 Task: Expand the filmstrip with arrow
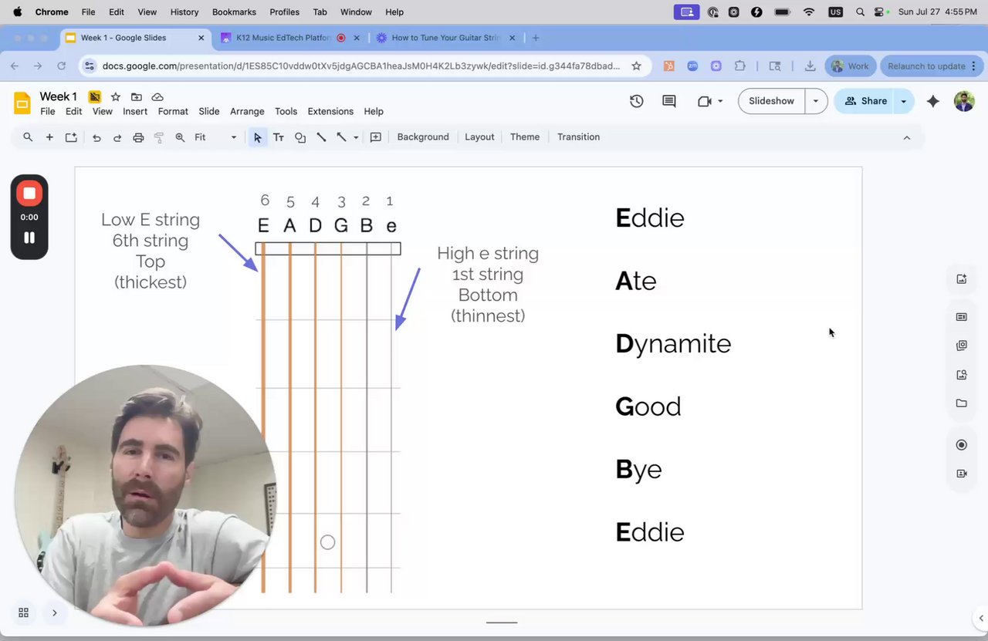click(54, 612)
